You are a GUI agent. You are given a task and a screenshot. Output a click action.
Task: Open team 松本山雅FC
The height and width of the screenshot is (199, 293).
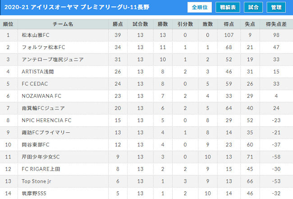click(36, 35)
